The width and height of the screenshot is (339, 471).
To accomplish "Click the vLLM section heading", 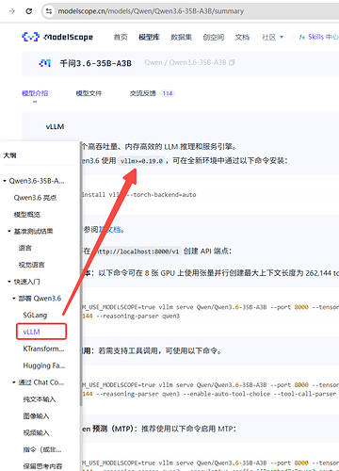I will tap(55, 126).
